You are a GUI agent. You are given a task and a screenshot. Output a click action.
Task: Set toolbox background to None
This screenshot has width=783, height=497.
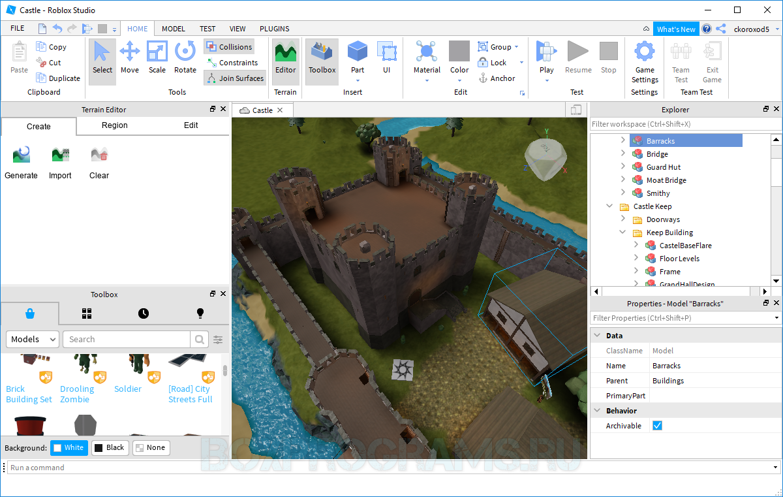151,448
